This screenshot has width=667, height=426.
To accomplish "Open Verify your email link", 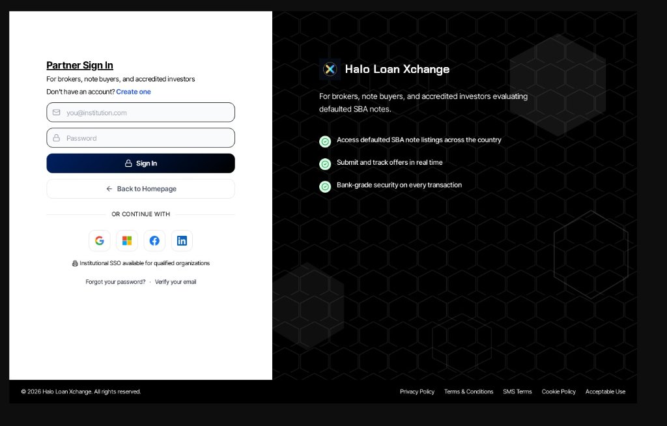I will pyautogui.click(x=175, y=282).
